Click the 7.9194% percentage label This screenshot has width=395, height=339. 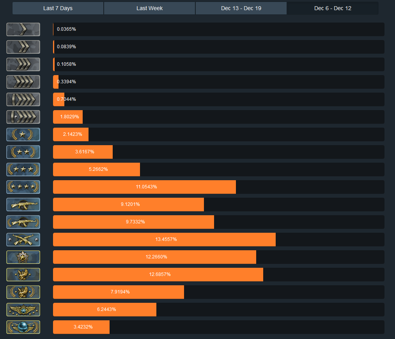pyautogui.click(x=120, y=292)
